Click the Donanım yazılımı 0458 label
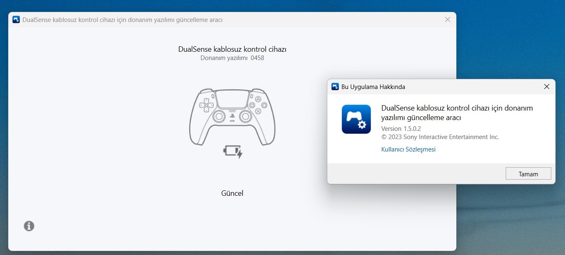 [232, 58]
